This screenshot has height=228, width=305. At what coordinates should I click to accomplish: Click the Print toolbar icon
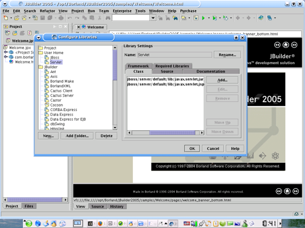coord(61,18)
